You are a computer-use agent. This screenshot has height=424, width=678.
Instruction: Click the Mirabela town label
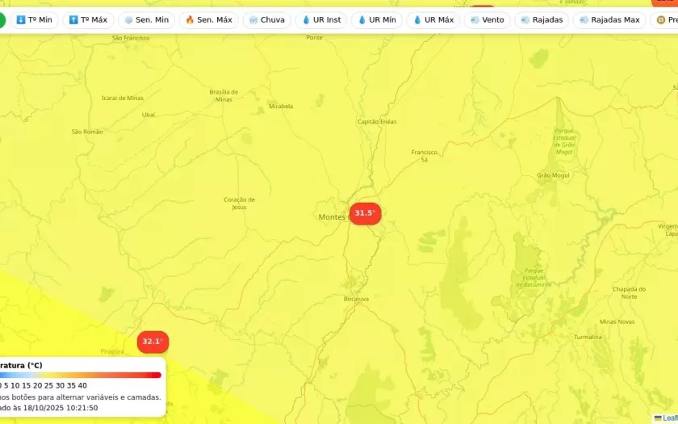(281, 106)
